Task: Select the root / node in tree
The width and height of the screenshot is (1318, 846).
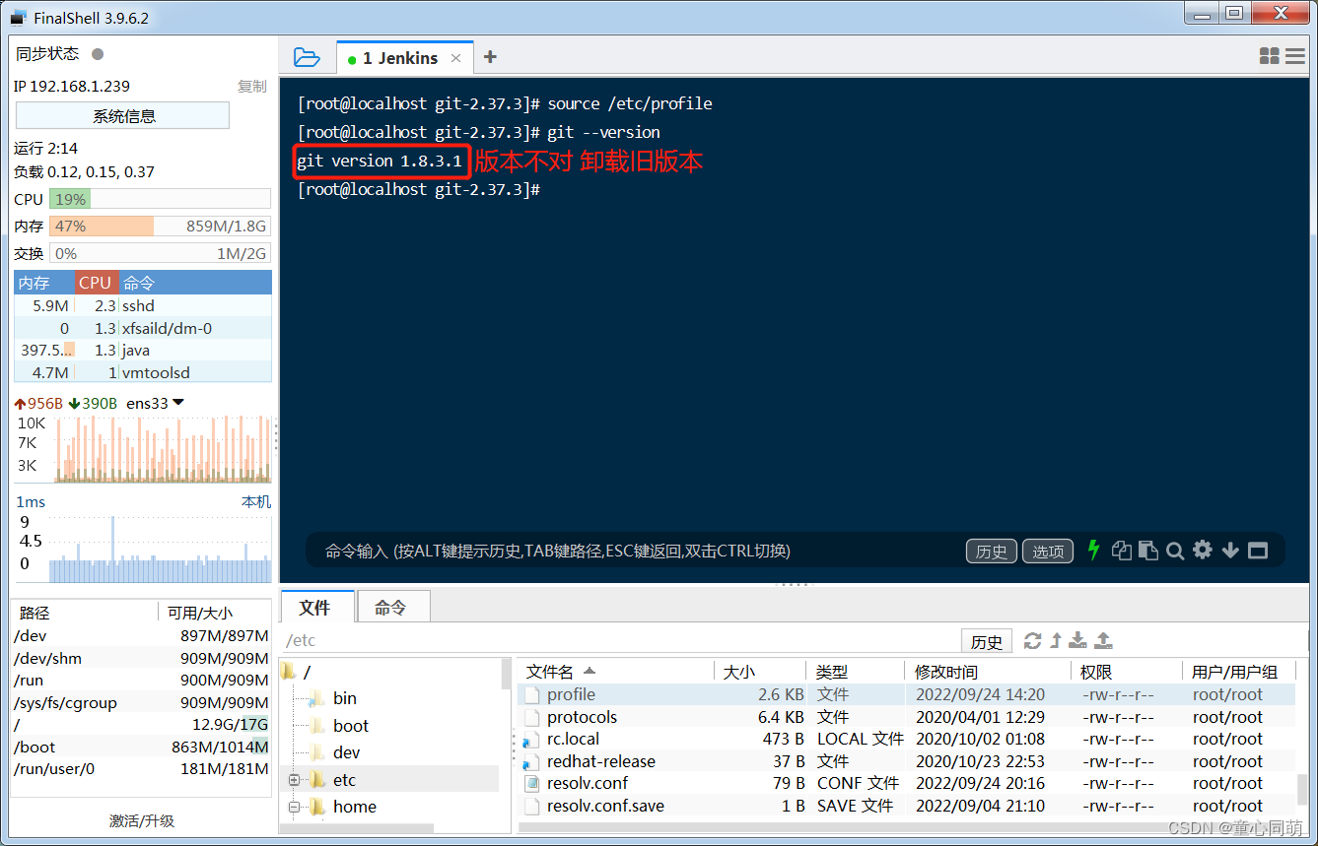Action: click(307, 673)
